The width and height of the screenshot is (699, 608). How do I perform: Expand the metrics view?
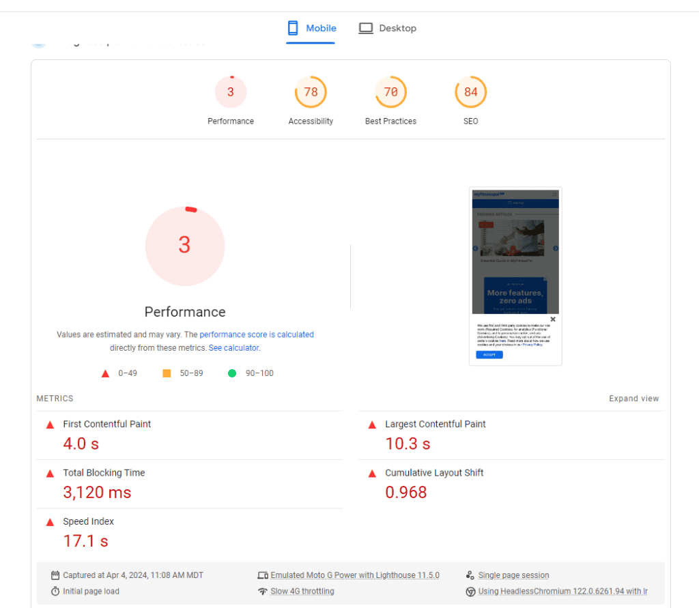[633, 399]
